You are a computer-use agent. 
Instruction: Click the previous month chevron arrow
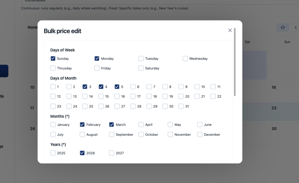pyautogui.click(x=295, y=27)
